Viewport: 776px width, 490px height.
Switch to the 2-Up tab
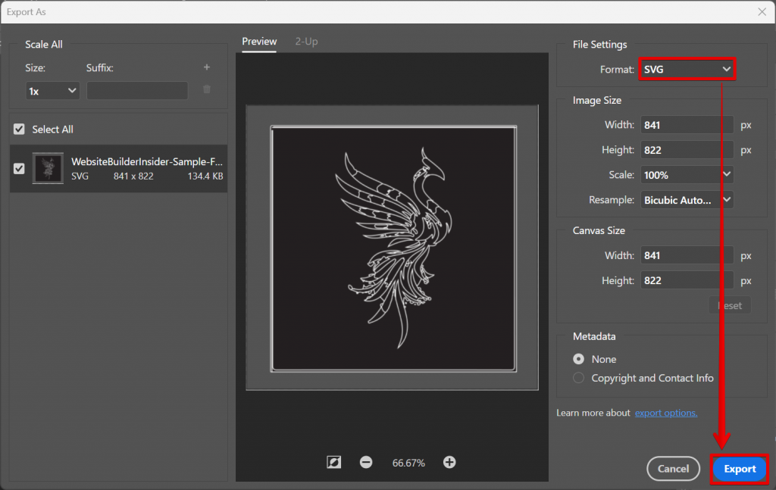point(306,42)
